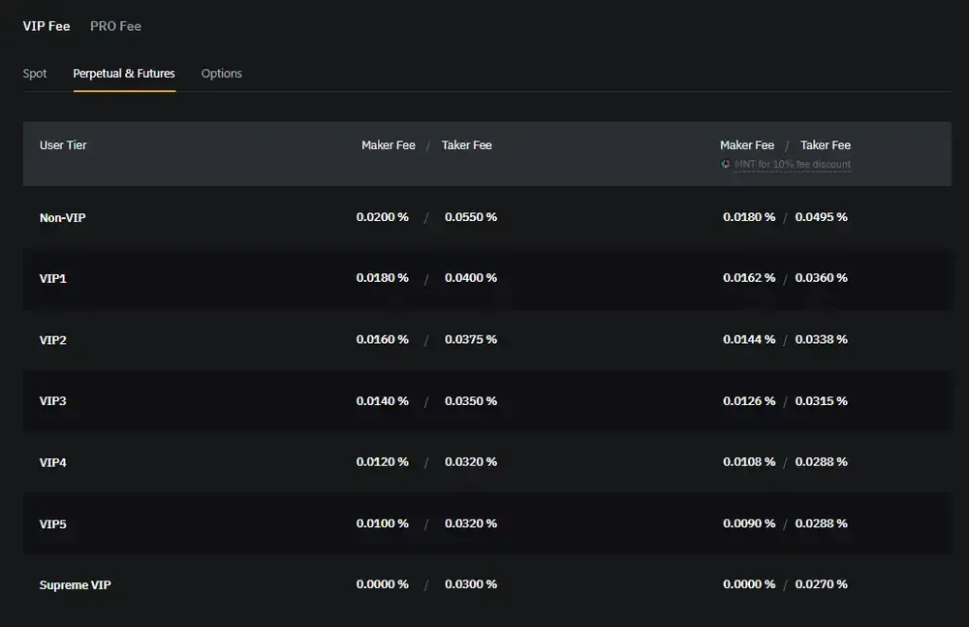
Task: Click Taker Fee header above MNT discount
Action: [826, 145]
